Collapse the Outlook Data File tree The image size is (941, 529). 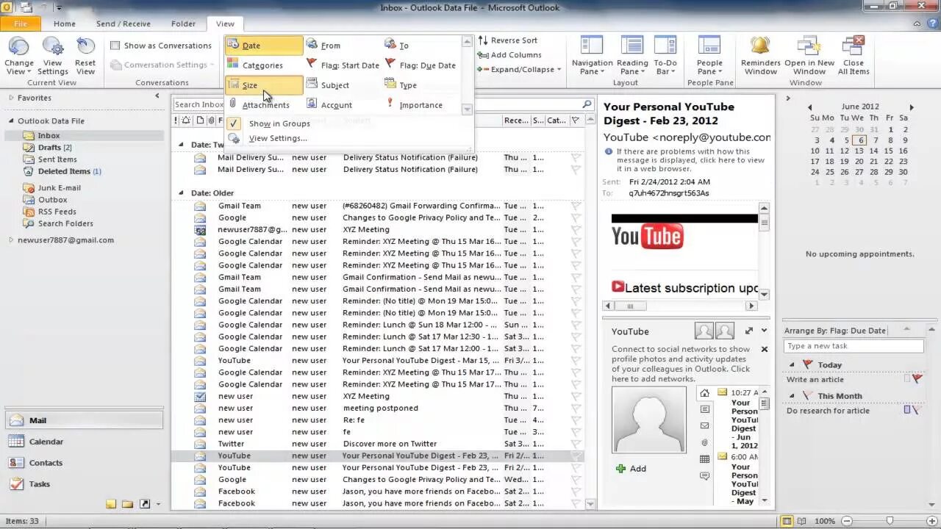tap(11, 121)
